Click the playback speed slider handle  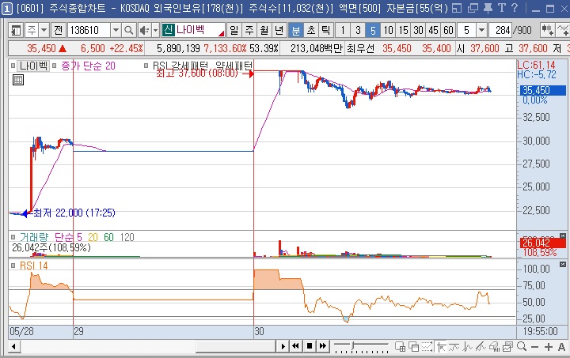click(x=352, y=345)
